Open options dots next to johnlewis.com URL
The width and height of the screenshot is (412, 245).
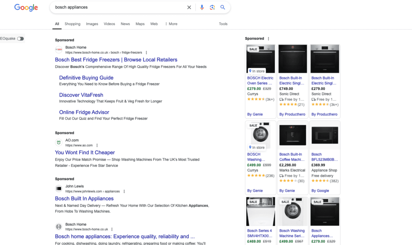click(x=124, y=191)
